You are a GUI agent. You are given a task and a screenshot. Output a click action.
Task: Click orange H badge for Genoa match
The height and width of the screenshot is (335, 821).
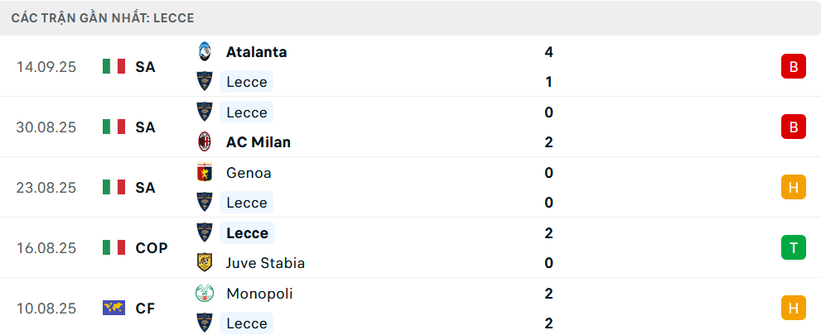tap(793, 188)
